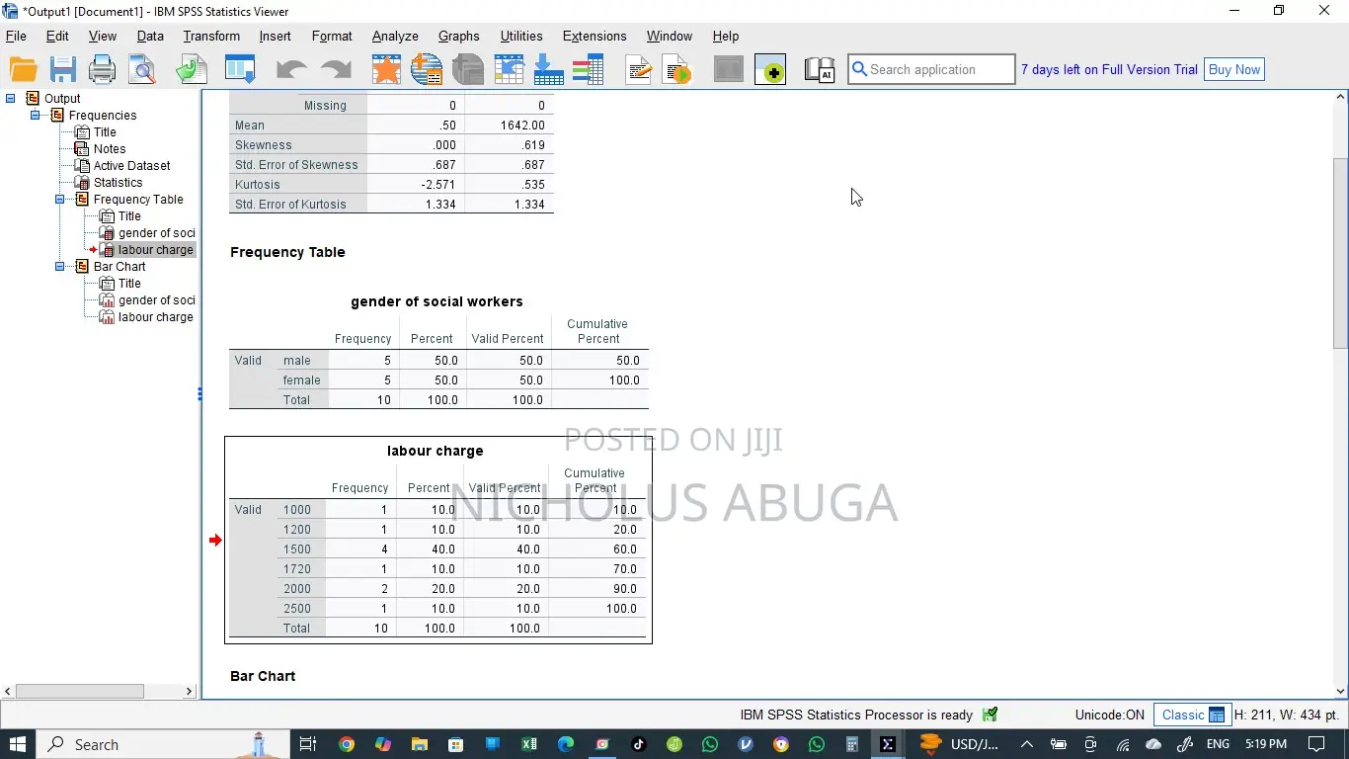This screenshot has height=759, width=1349.
Task: Click the "labour charge" table title
Action: (x=436, y=451)
